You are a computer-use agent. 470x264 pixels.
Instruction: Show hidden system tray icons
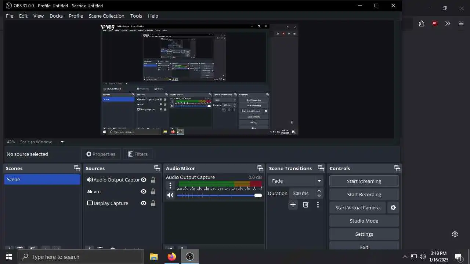405,257
